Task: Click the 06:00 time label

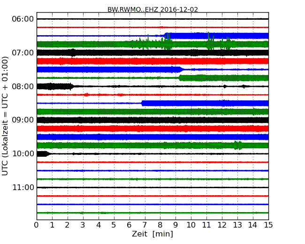Action: pyautogui.click(x=23, y=19)
